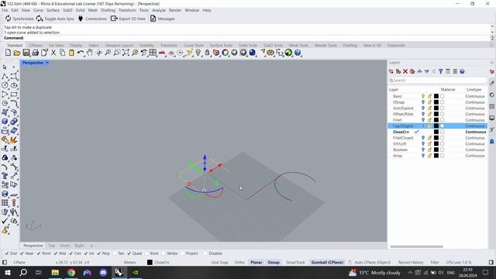
Task: Click the Synchronize button
Action: click(x=19, y=19)
